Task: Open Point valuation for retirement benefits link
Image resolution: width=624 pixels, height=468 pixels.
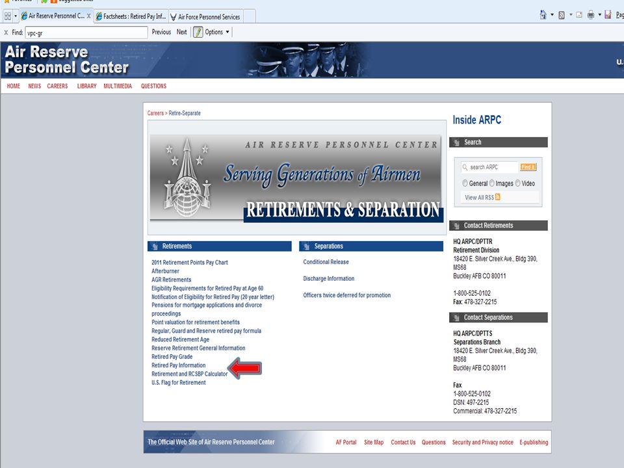Action: (x=196, y=322)
